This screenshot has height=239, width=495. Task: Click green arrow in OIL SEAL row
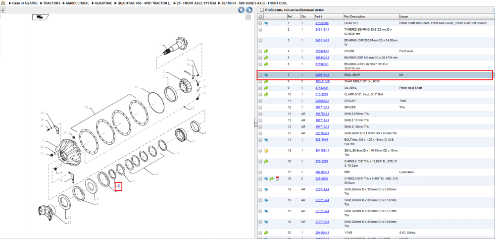click(x=266, y=88)
